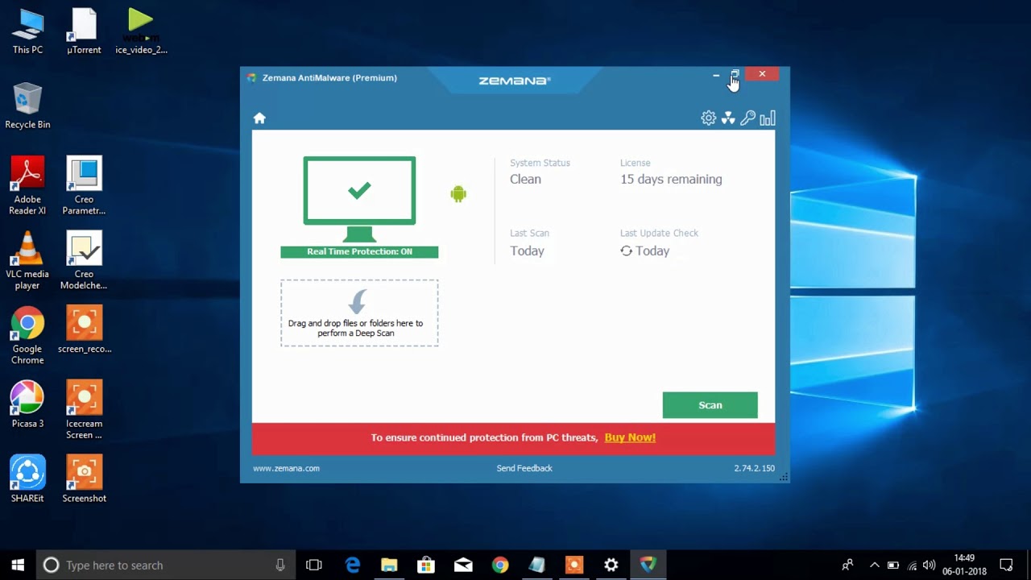Select VLC media player desktop shortcut
The width and height of the screenshot is (1031, 580).
pyautogui.click(x=27, y=261)
